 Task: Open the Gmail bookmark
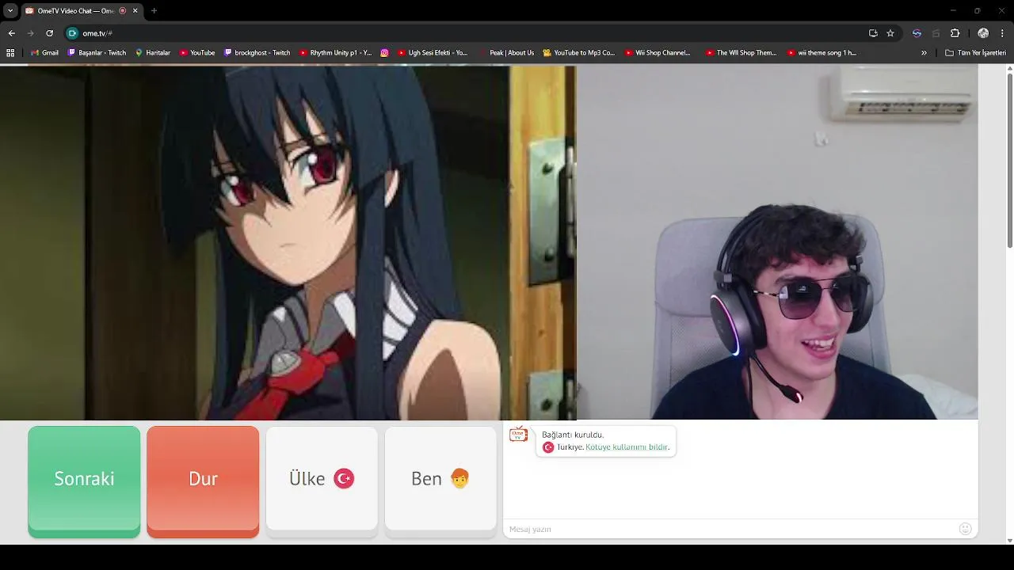pyautogui.click(x=44, y=53)
